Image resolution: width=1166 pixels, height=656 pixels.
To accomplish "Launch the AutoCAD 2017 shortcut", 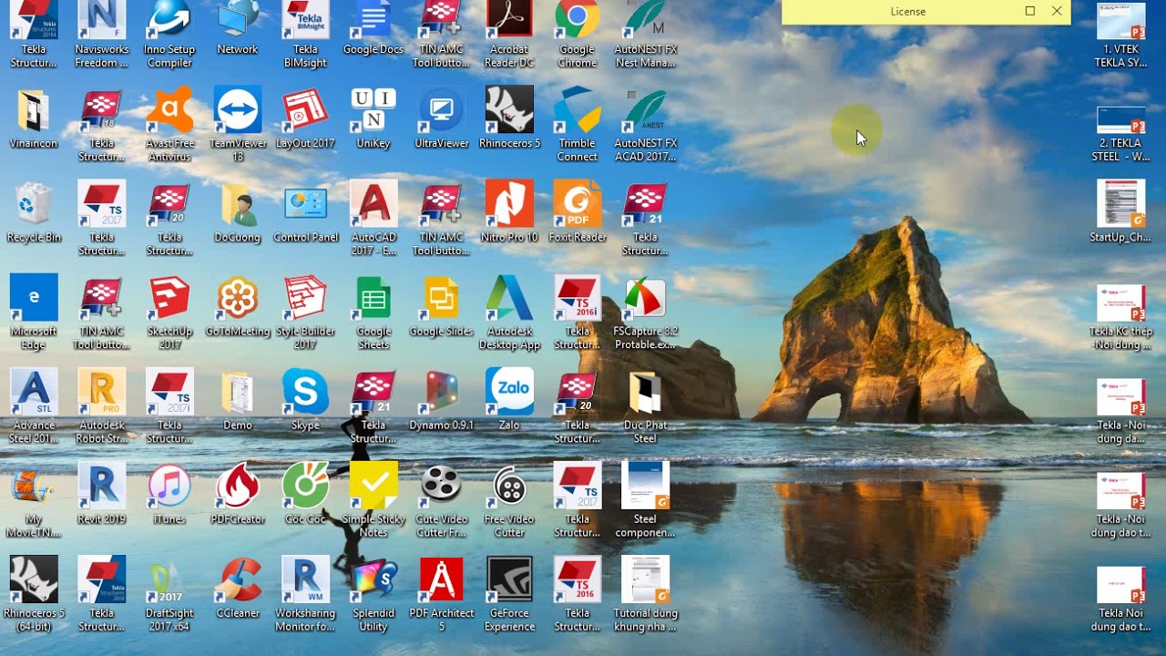I will click(373, 219).
